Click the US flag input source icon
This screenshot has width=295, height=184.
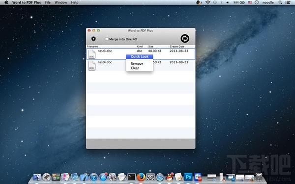click(250, 2)
